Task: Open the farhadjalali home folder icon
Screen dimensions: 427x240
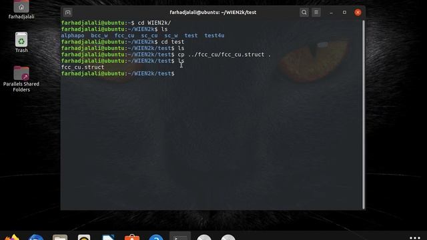Action: [x=21, y=9]
